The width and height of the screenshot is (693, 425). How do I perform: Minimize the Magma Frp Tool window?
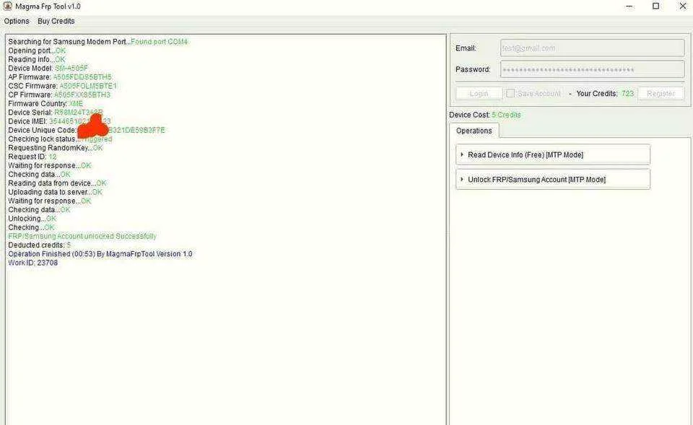(x=629, y=6)
